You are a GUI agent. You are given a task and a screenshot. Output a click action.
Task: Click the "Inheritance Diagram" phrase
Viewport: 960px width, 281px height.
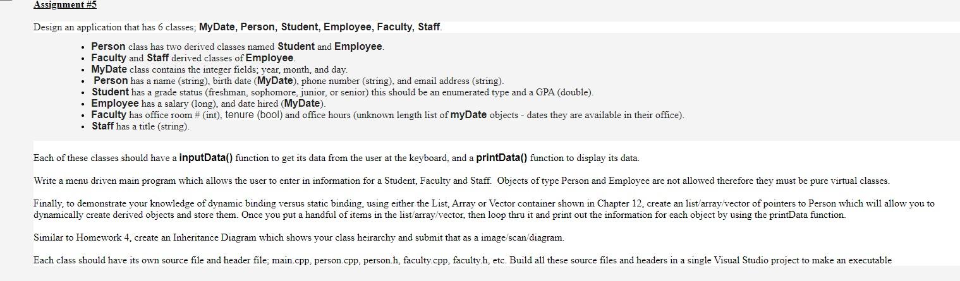point(217,237)
